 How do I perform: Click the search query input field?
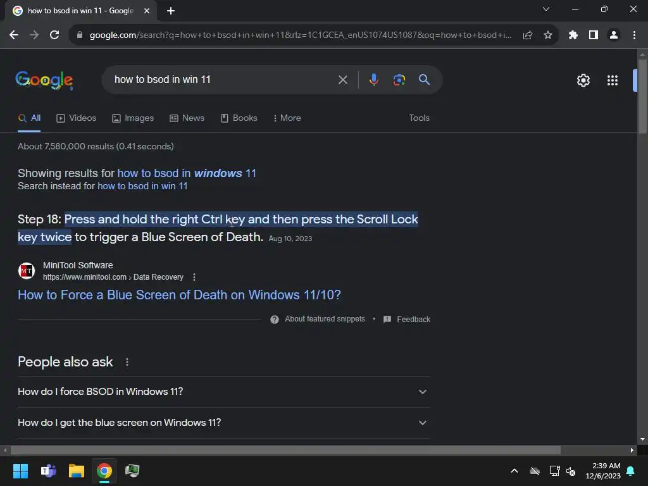223,79
